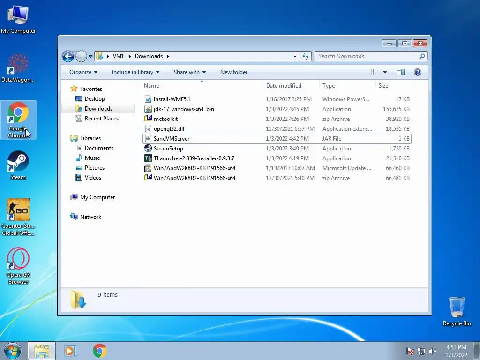Image resolution: width=480 pixels, height=360 pixels.
Task: Expand the address bar history dropdown
Action: coord(295,56)
